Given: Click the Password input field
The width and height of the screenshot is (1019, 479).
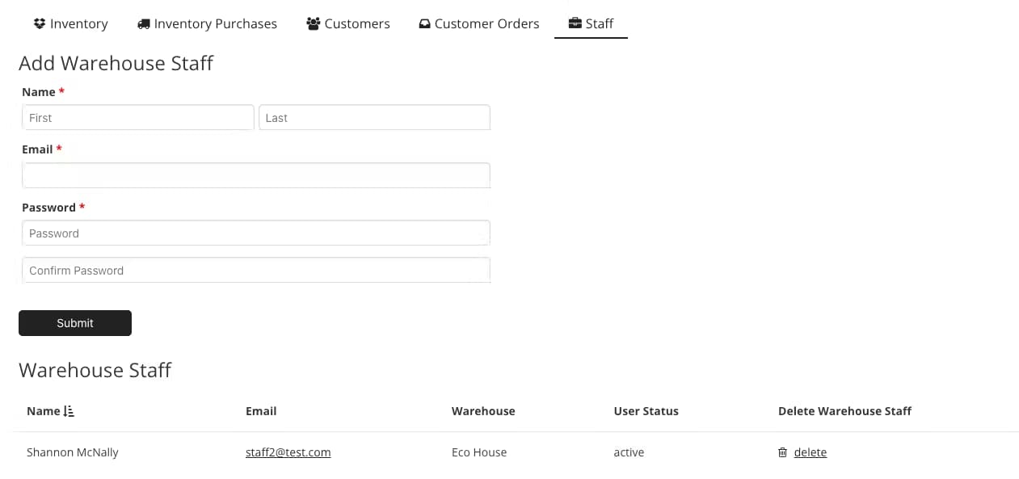Looking at the screenshot, I should coord(255,233).
